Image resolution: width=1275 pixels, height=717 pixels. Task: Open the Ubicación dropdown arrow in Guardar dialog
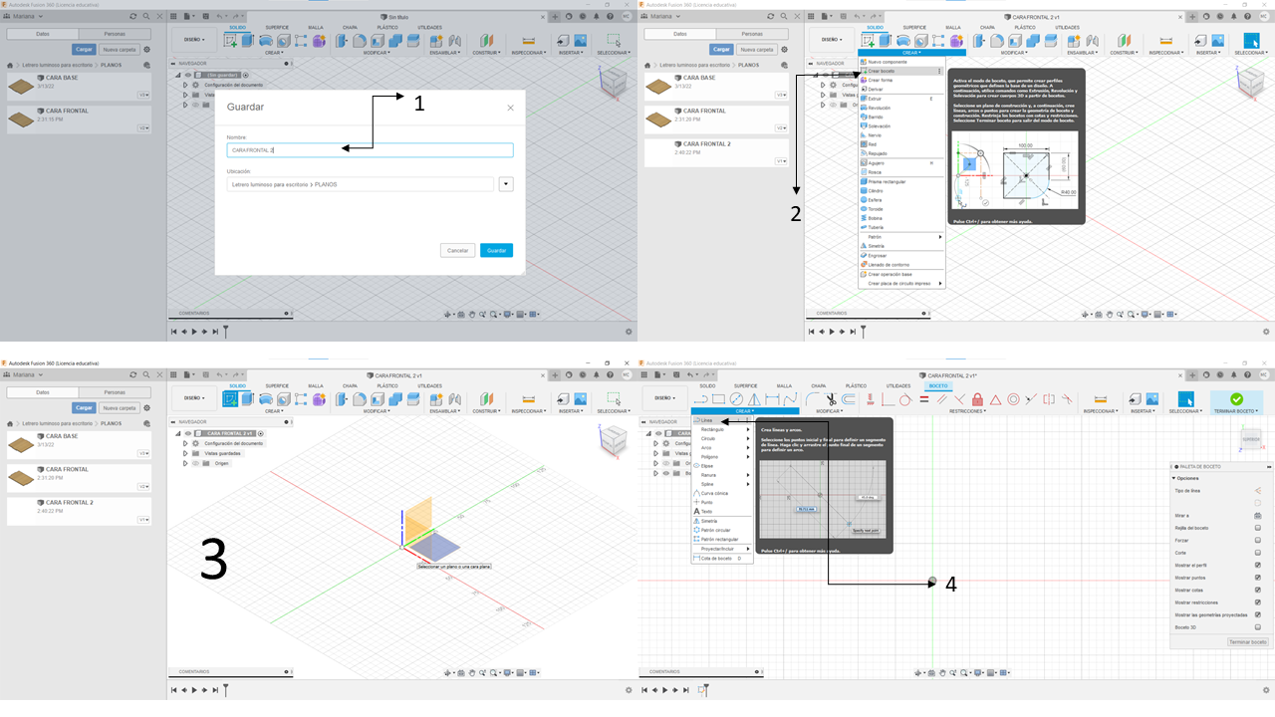click(506, 184)
